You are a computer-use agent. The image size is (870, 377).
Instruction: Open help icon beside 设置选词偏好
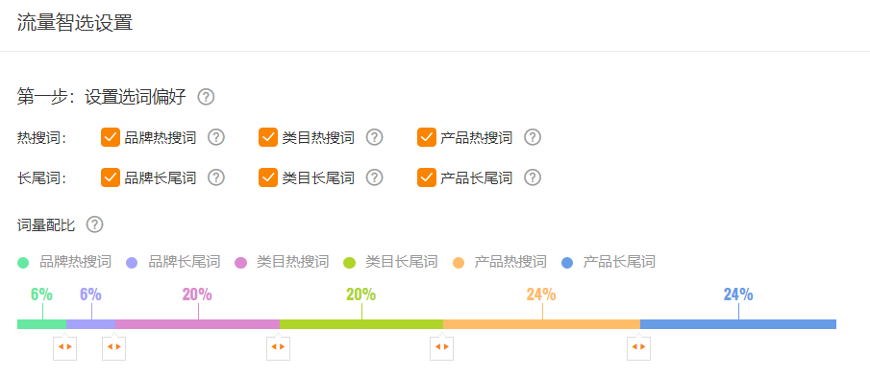pyautogui.click(x=206, y=97)
